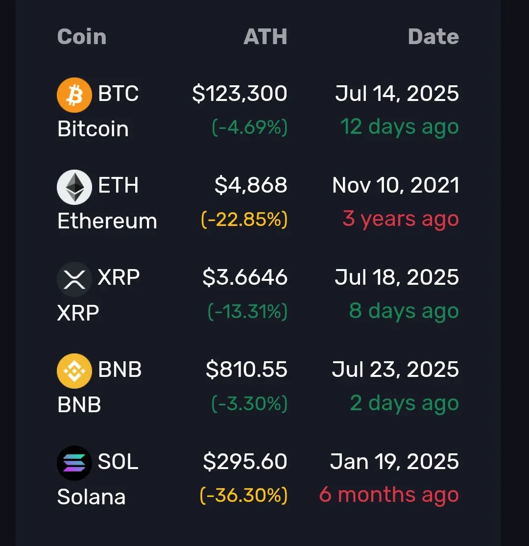Click the Ethereum diamond logo icon
Viewport: 529px width, 546px height.
coord(74,187)
